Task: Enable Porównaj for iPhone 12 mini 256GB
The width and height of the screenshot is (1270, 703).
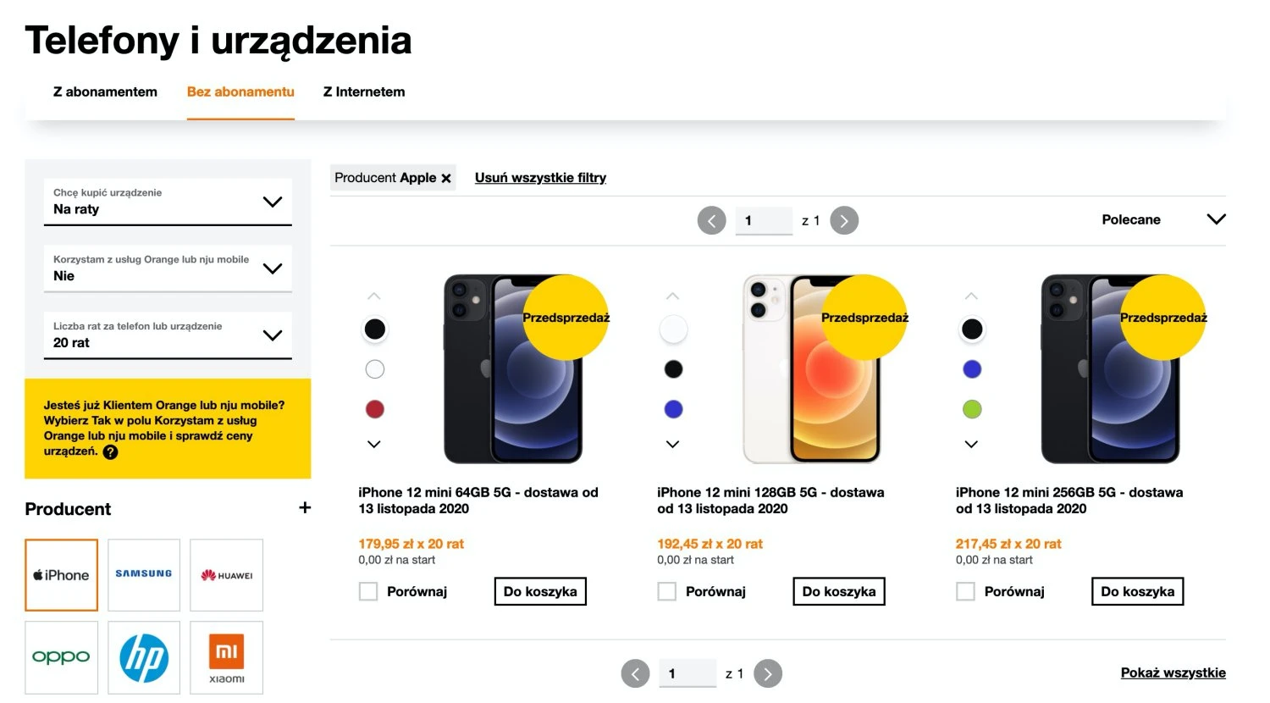Action: tap(965, 591)
